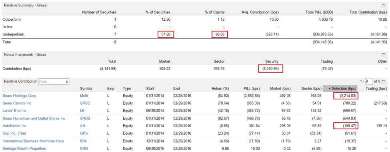This screenshot has height=152, width=390.
Task: Sort by the Return (%) column header
Action: point(220,88)
